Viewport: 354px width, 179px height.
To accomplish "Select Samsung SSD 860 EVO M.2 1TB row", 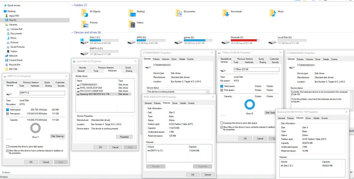I will coord(103,94).
